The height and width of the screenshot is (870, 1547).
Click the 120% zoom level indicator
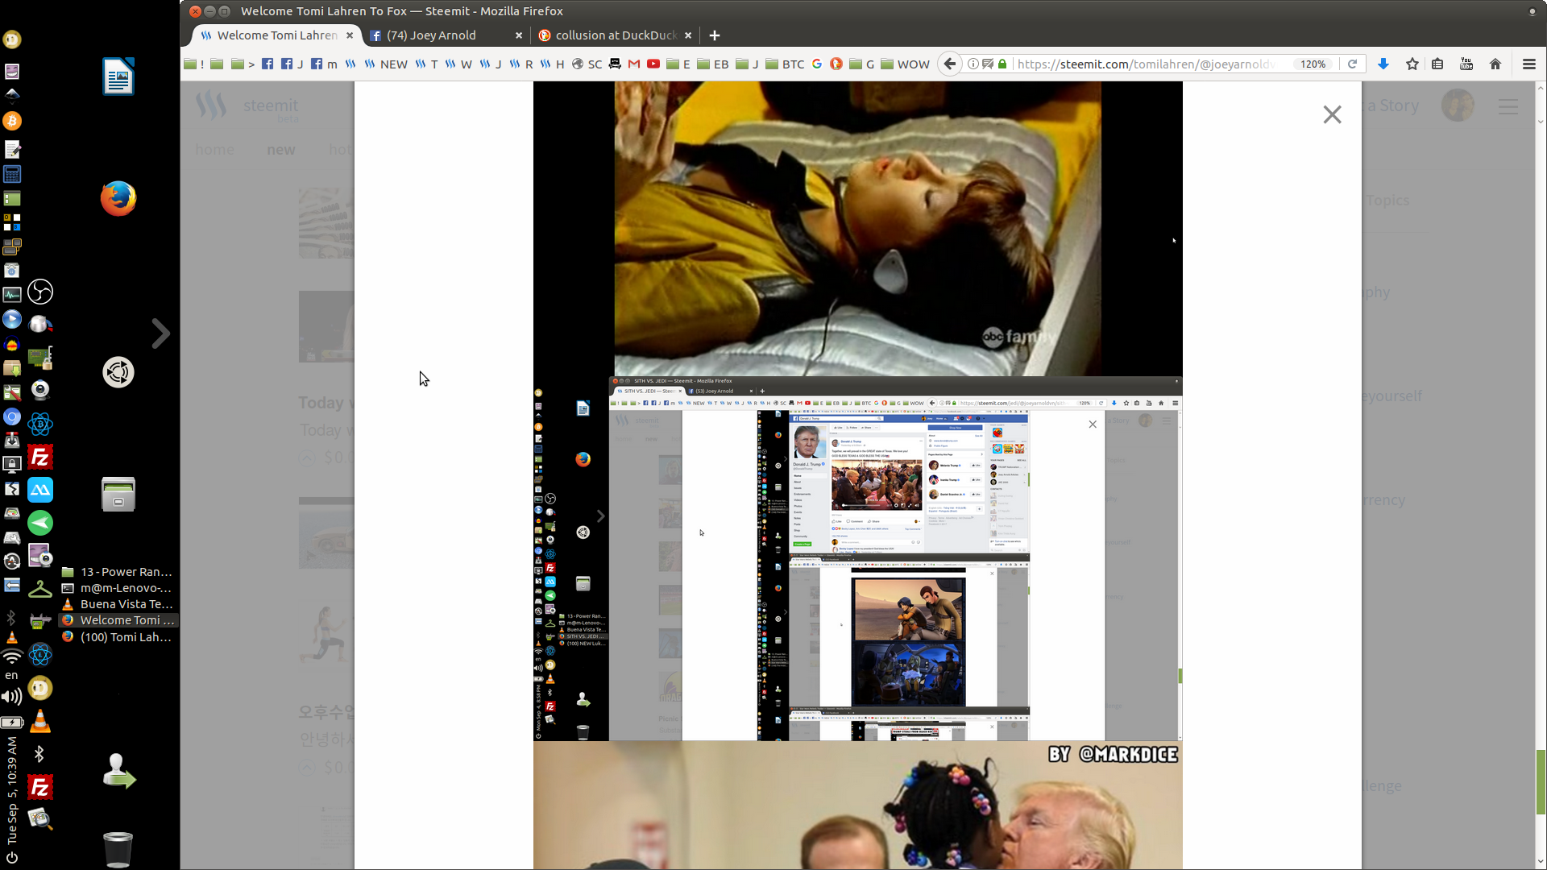click(1313, 64)
